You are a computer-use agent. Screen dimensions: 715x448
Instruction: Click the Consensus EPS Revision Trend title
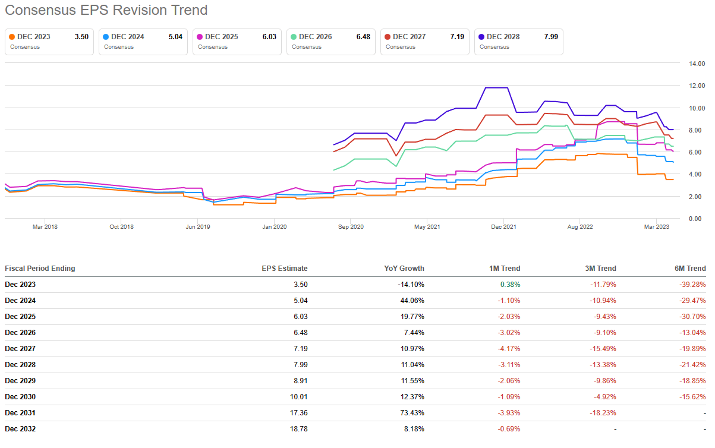pyautogui.click(x=106, y=10)
